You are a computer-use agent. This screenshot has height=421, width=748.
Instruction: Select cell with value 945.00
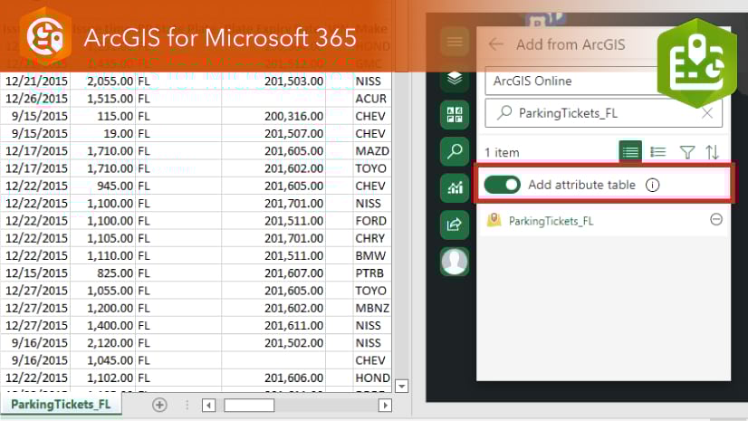(x=103, y=186)
